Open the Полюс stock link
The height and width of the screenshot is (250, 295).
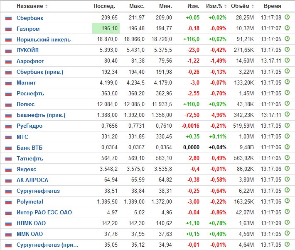coord(26,104)
